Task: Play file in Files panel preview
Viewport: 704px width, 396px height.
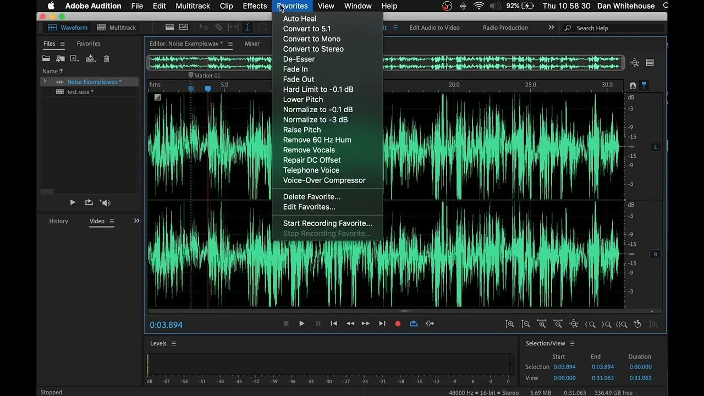Action: tap(73, 202)
